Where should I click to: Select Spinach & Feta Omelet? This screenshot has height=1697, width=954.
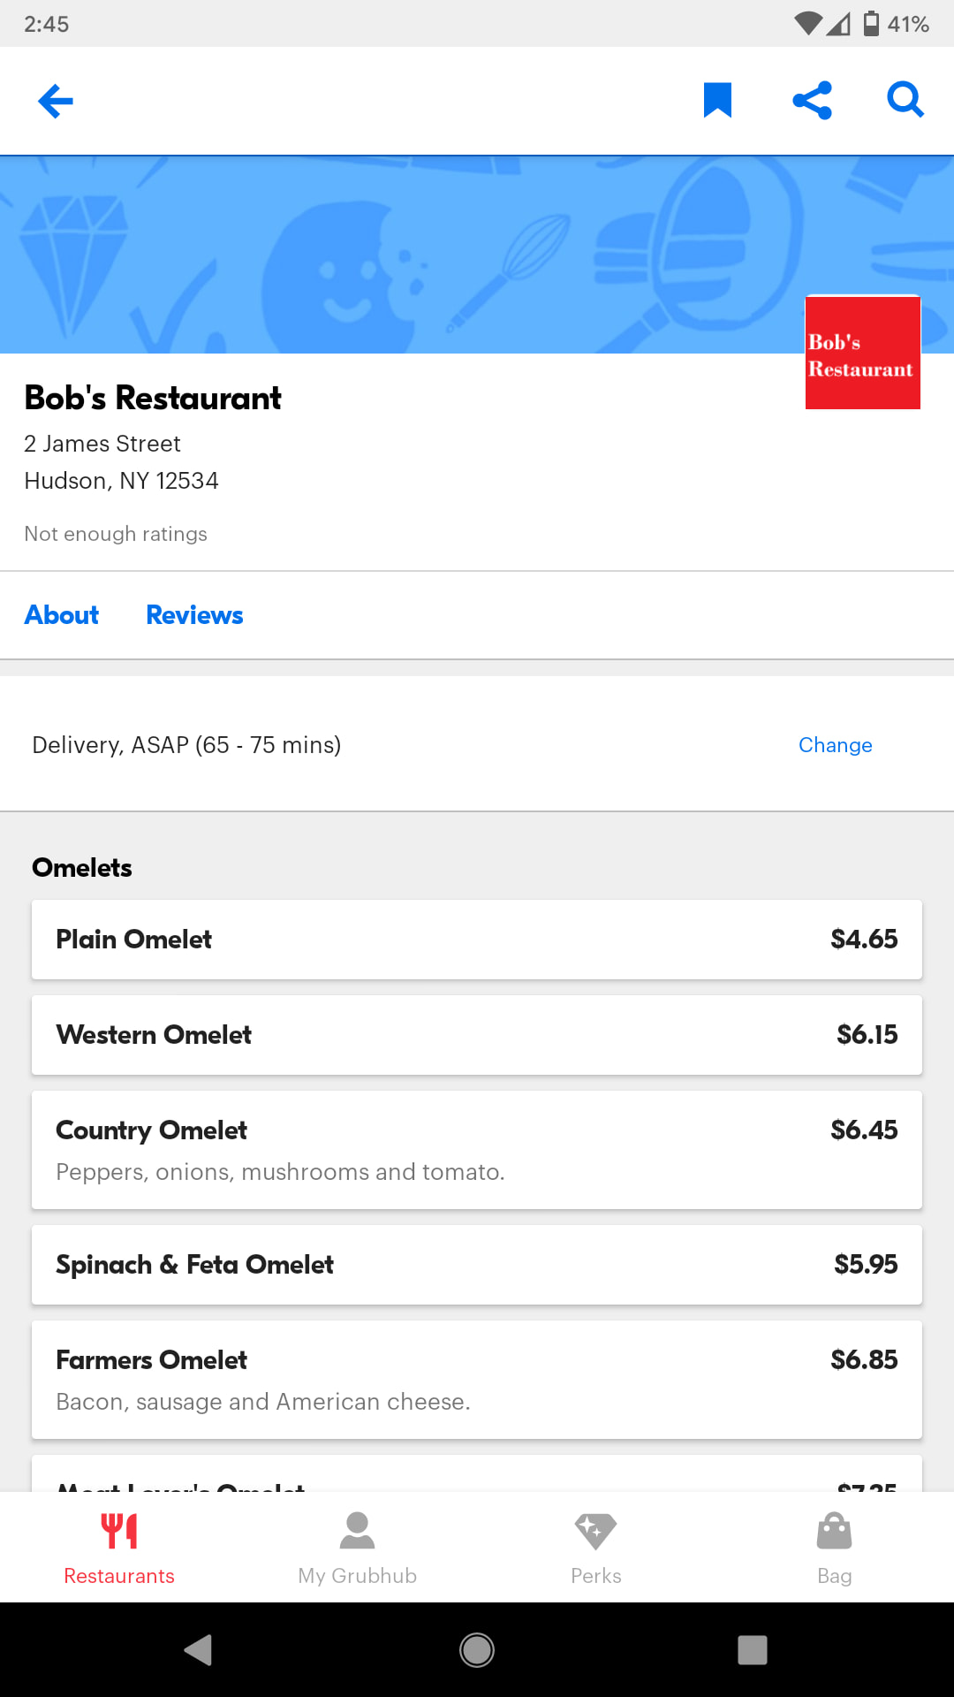tap(477, 1265)
